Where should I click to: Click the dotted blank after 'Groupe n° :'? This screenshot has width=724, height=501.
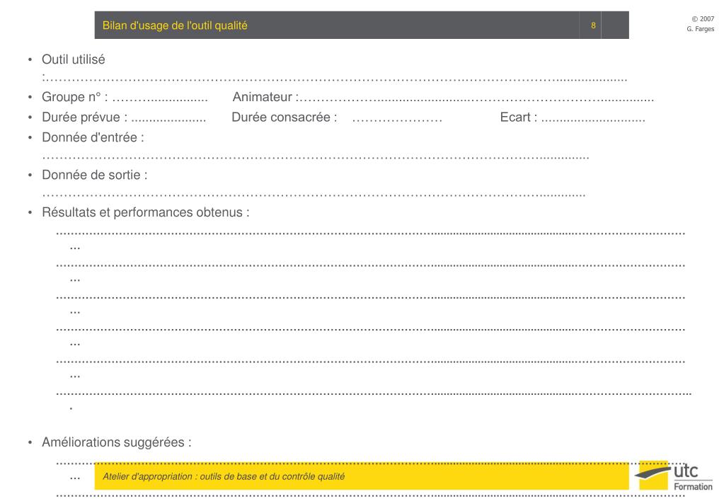click(x=160, y=100)
